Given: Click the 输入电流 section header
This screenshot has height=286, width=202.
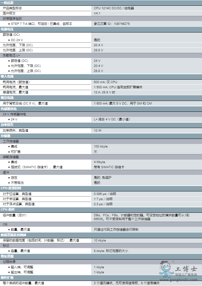Looking at the screenshot, I should [7, 76].
